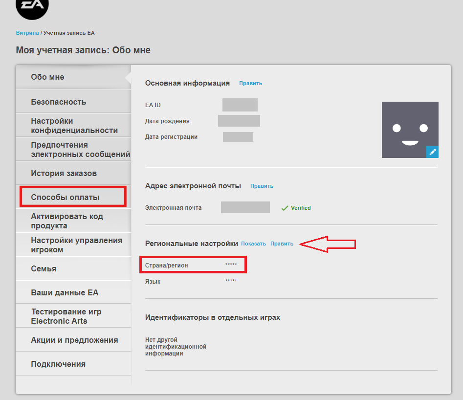Open the Подключения sidebar item
The width and height of the screenshot is (463, 400).
pos(58,364)
